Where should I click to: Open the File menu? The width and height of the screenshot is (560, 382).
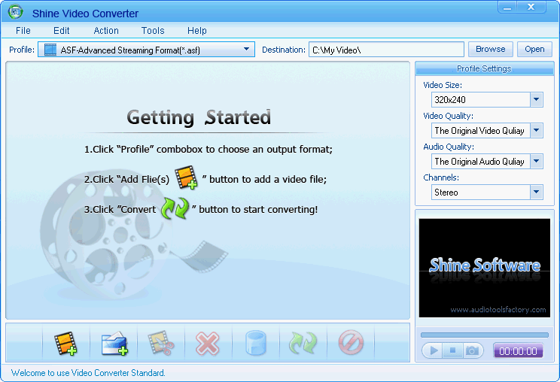coord(23,31)
